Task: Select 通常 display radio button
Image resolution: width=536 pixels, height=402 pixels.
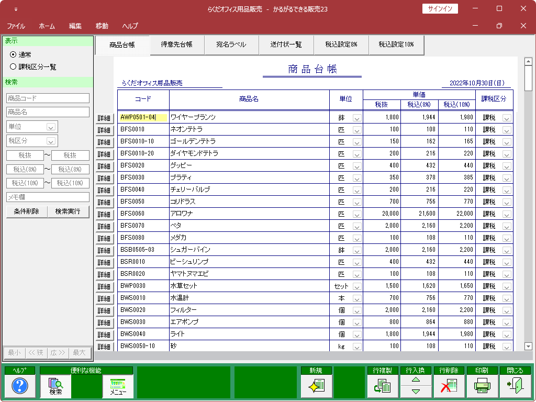Action: 13,54
